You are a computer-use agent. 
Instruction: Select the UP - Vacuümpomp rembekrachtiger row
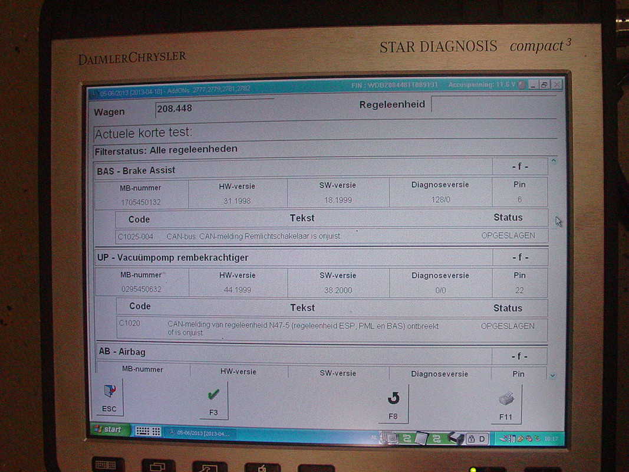pyautogui.click(x=294, y=257)
